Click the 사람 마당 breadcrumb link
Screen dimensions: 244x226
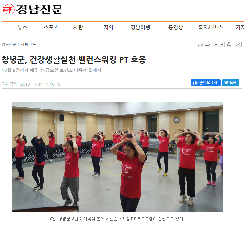(x=29, y=44)
